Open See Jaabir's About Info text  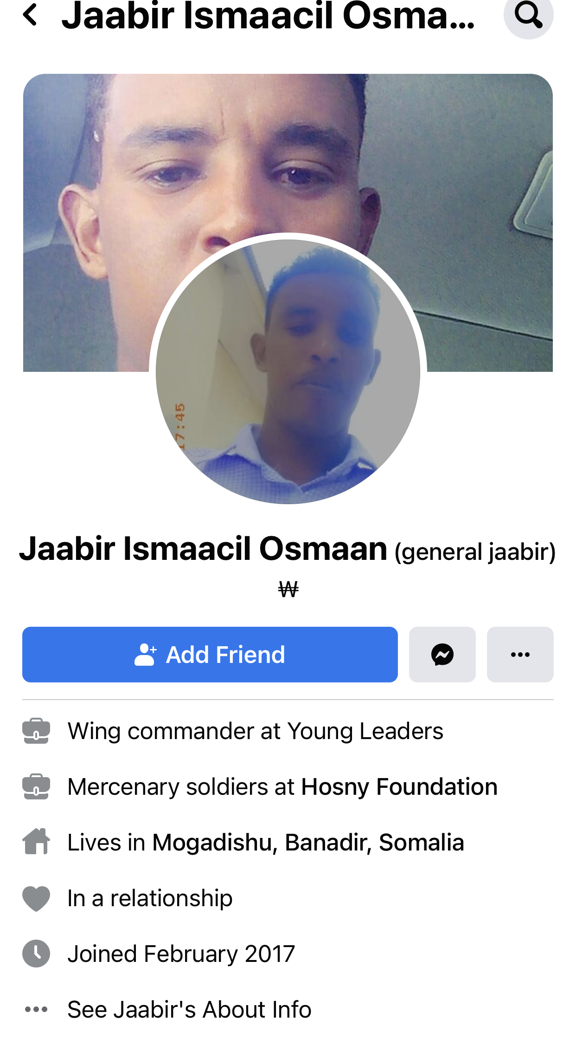point(189,1009)
